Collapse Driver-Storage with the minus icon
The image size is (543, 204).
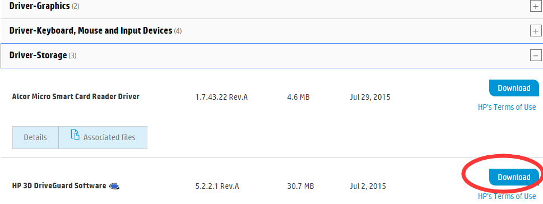tap(535, 55)
